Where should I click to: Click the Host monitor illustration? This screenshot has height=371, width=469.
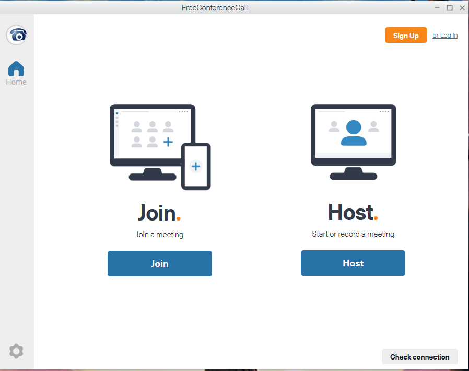(x=353, y=135)
